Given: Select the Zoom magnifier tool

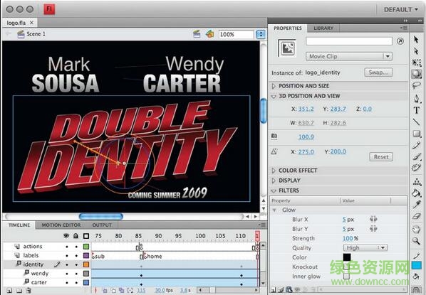Looking at the screenshot, I should [416, 241].
